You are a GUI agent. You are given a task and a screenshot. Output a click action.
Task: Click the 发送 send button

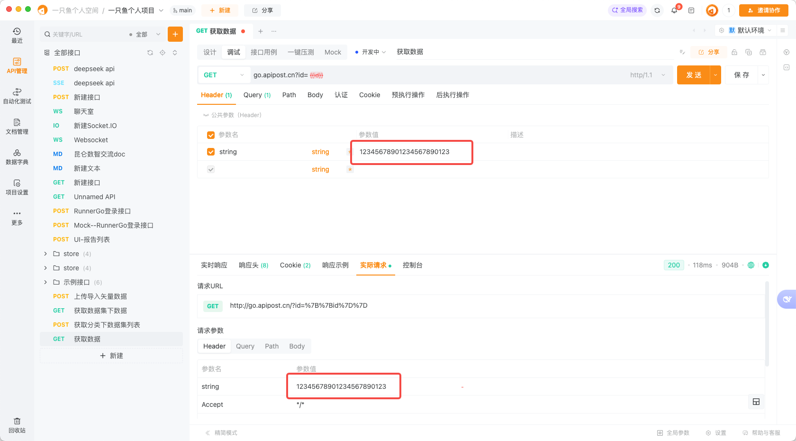pos(693,75)
